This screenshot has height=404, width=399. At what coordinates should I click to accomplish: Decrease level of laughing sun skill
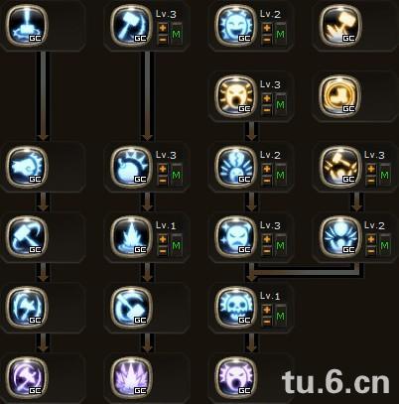coord(267,40)
